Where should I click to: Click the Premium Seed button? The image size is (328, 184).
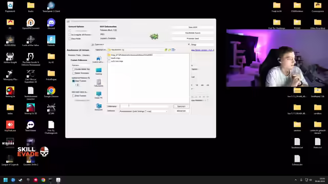(193, 39)
